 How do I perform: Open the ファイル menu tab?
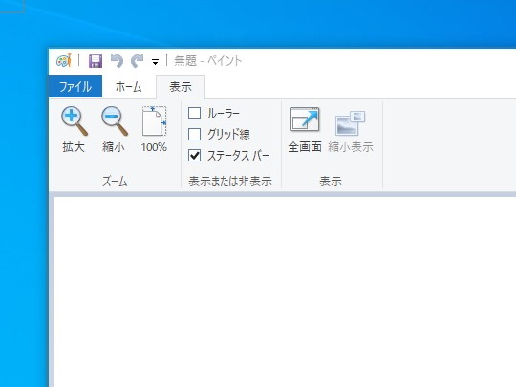(75, 87)
